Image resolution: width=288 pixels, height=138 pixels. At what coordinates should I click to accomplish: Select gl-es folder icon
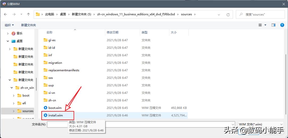(46, 40)
